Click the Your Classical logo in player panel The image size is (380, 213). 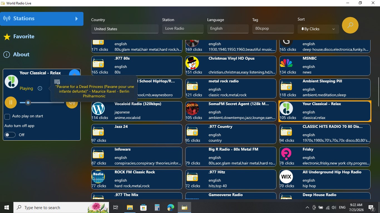click(11, 82)
